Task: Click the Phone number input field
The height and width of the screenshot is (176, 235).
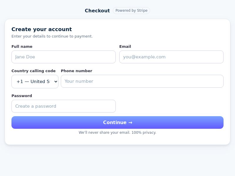Action: (x=142, y=81)
